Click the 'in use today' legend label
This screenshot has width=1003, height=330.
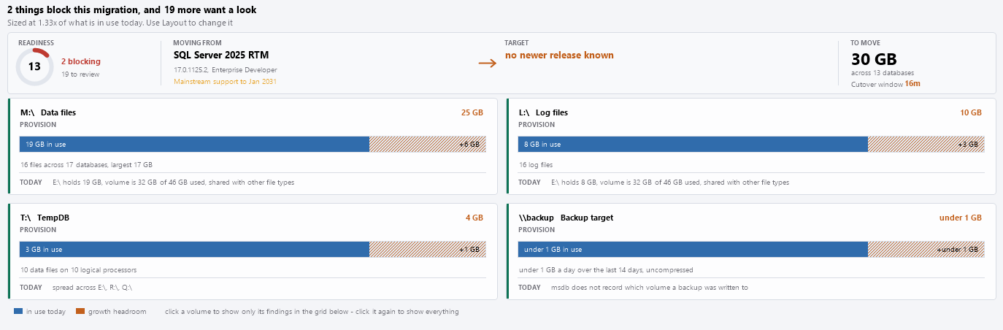pyautogui.click(x=45, y=312)
